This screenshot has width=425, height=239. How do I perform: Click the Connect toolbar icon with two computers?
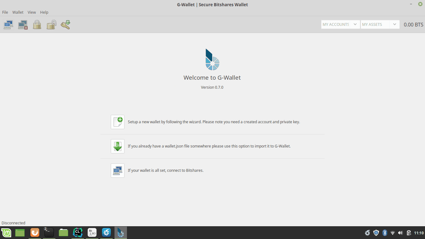(x=8, y=25)
